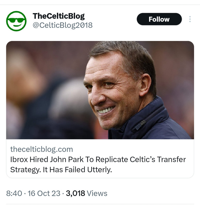The height and width of the screenshot is (206, 200).
Task: Click the Views label under the tweet
Action: (x=97, y=193)
